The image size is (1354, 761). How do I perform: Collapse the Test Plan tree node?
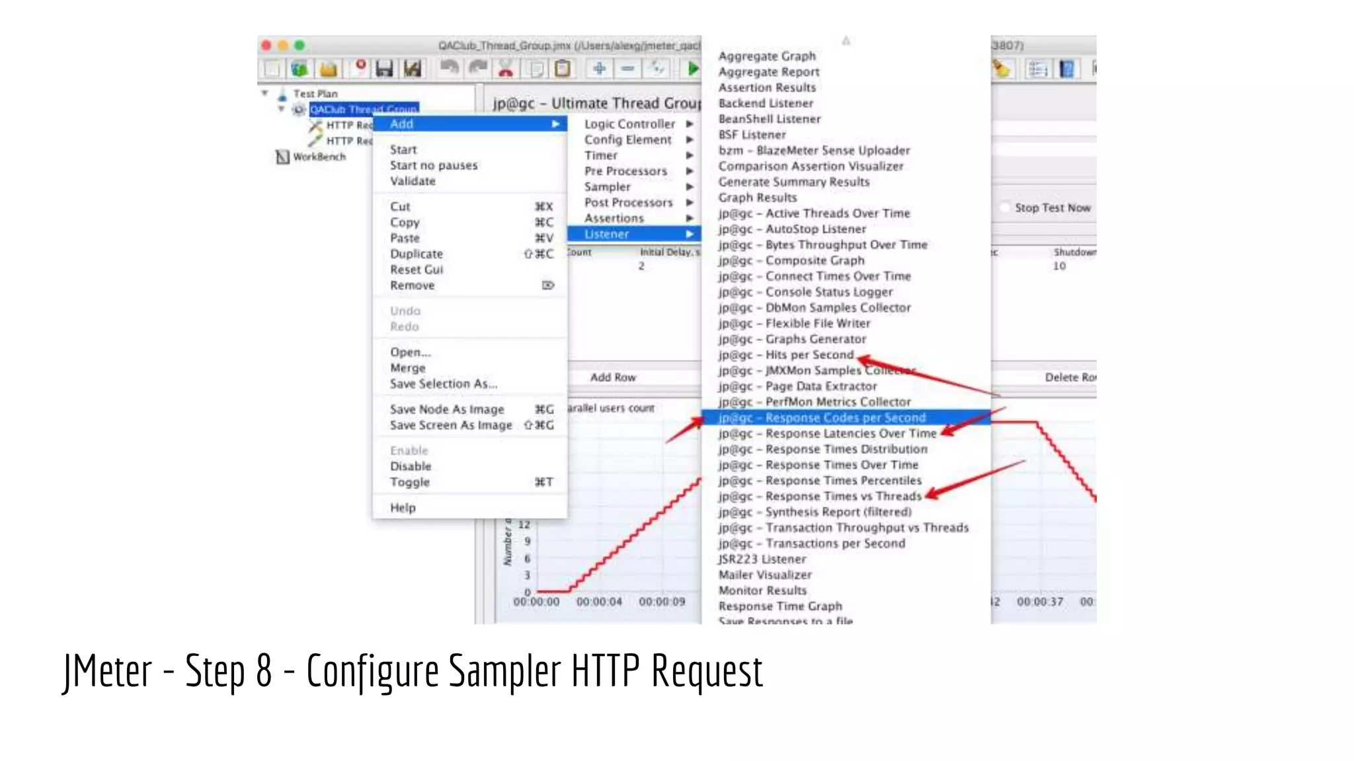coord(265,93)
